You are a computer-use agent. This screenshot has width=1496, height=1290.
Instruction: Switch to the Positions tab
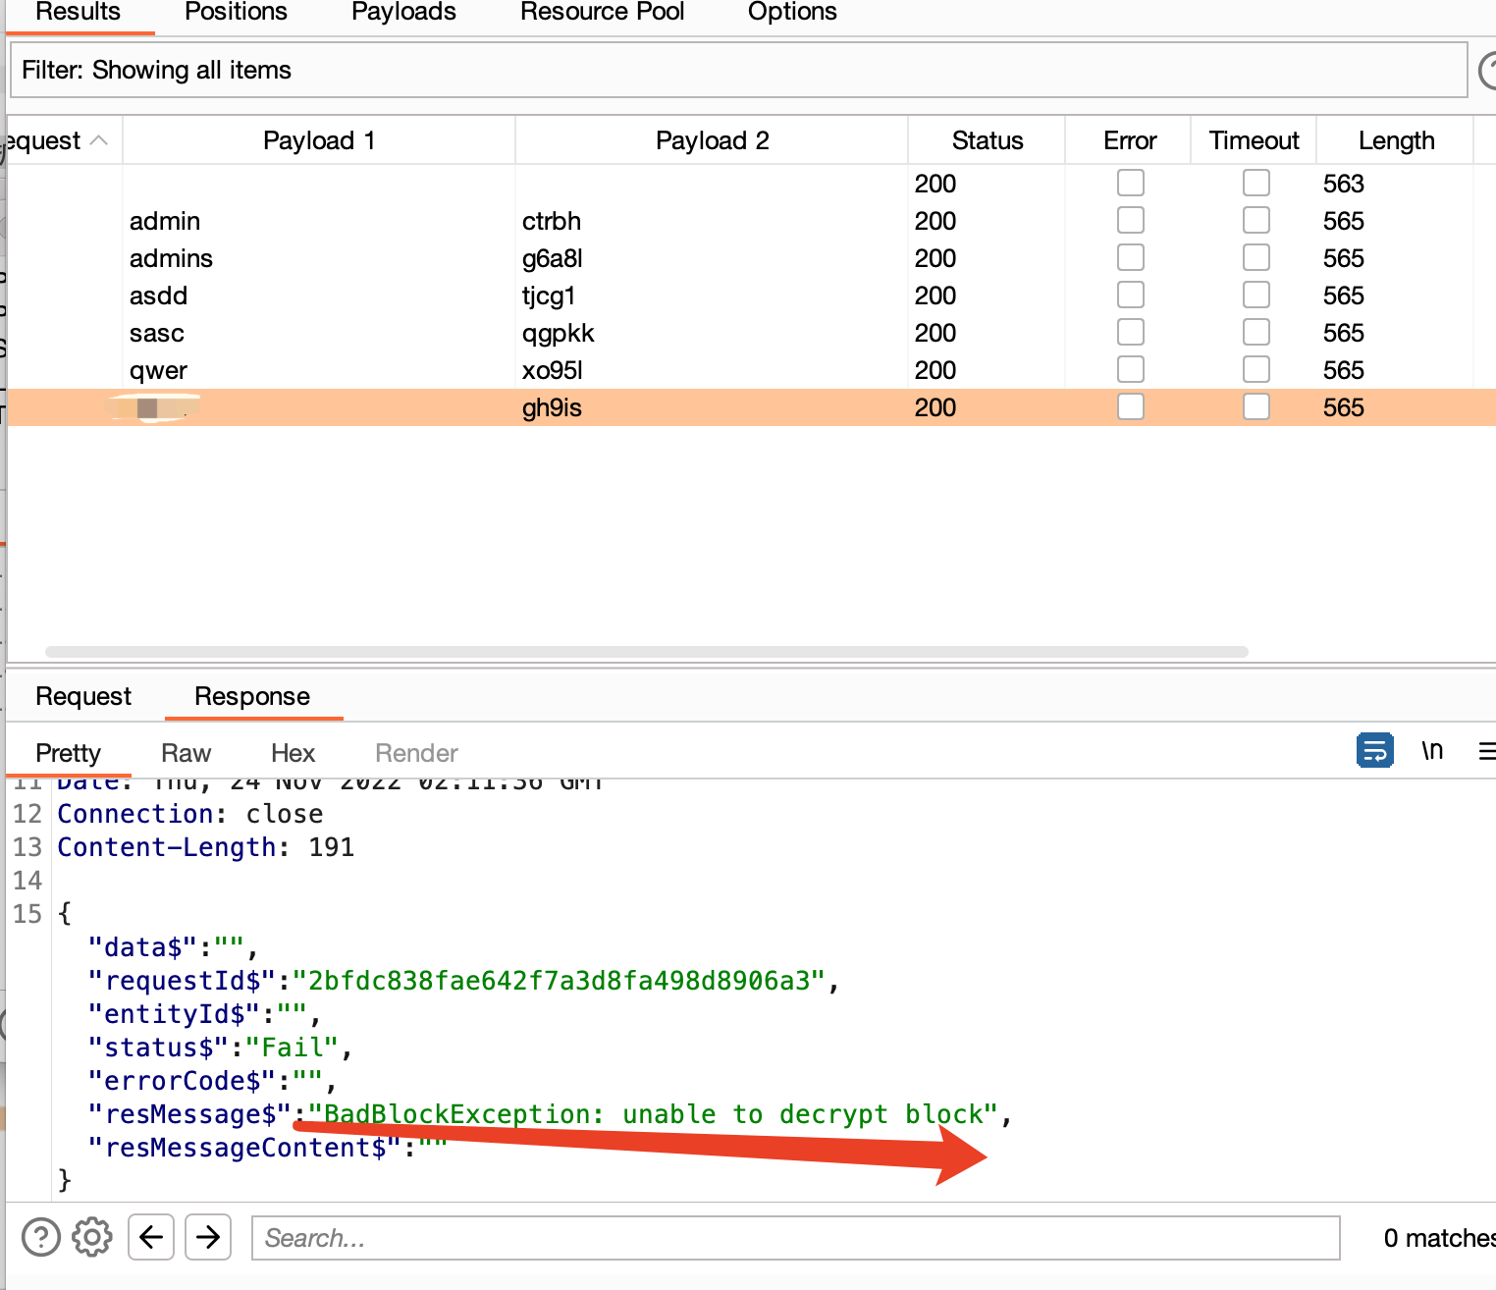236,13
